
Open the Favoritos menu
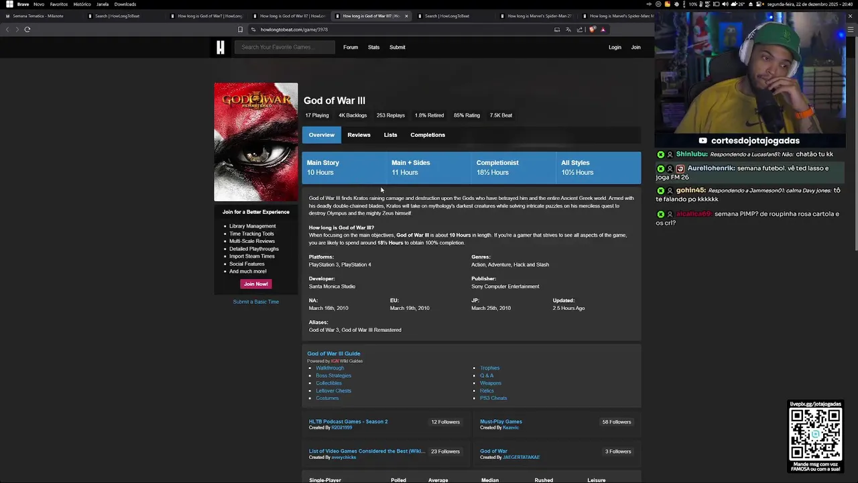[x=59, y=4]
